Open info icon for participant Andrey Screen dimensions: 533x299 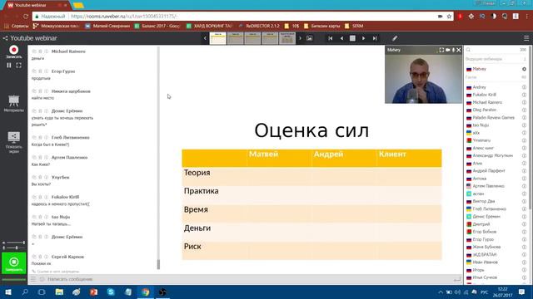(x=524, y=87)
